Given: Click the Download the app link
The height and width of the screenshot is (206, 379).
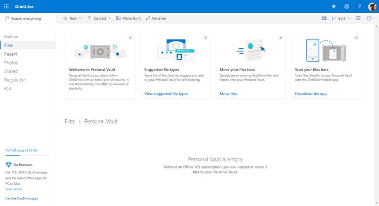Looking at the screenshot, I should [311, 94].
